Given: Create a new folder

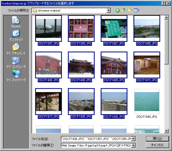Looking at the screenshot, I should pos(130,10).
